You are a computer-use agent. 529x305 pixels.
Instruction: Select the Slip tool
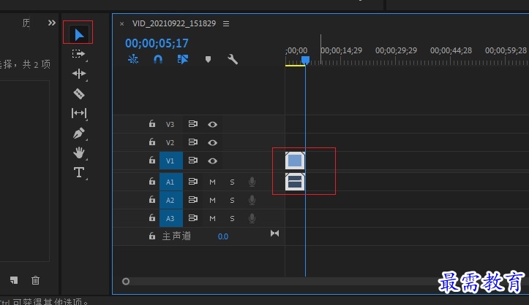[x=78, y=113]
